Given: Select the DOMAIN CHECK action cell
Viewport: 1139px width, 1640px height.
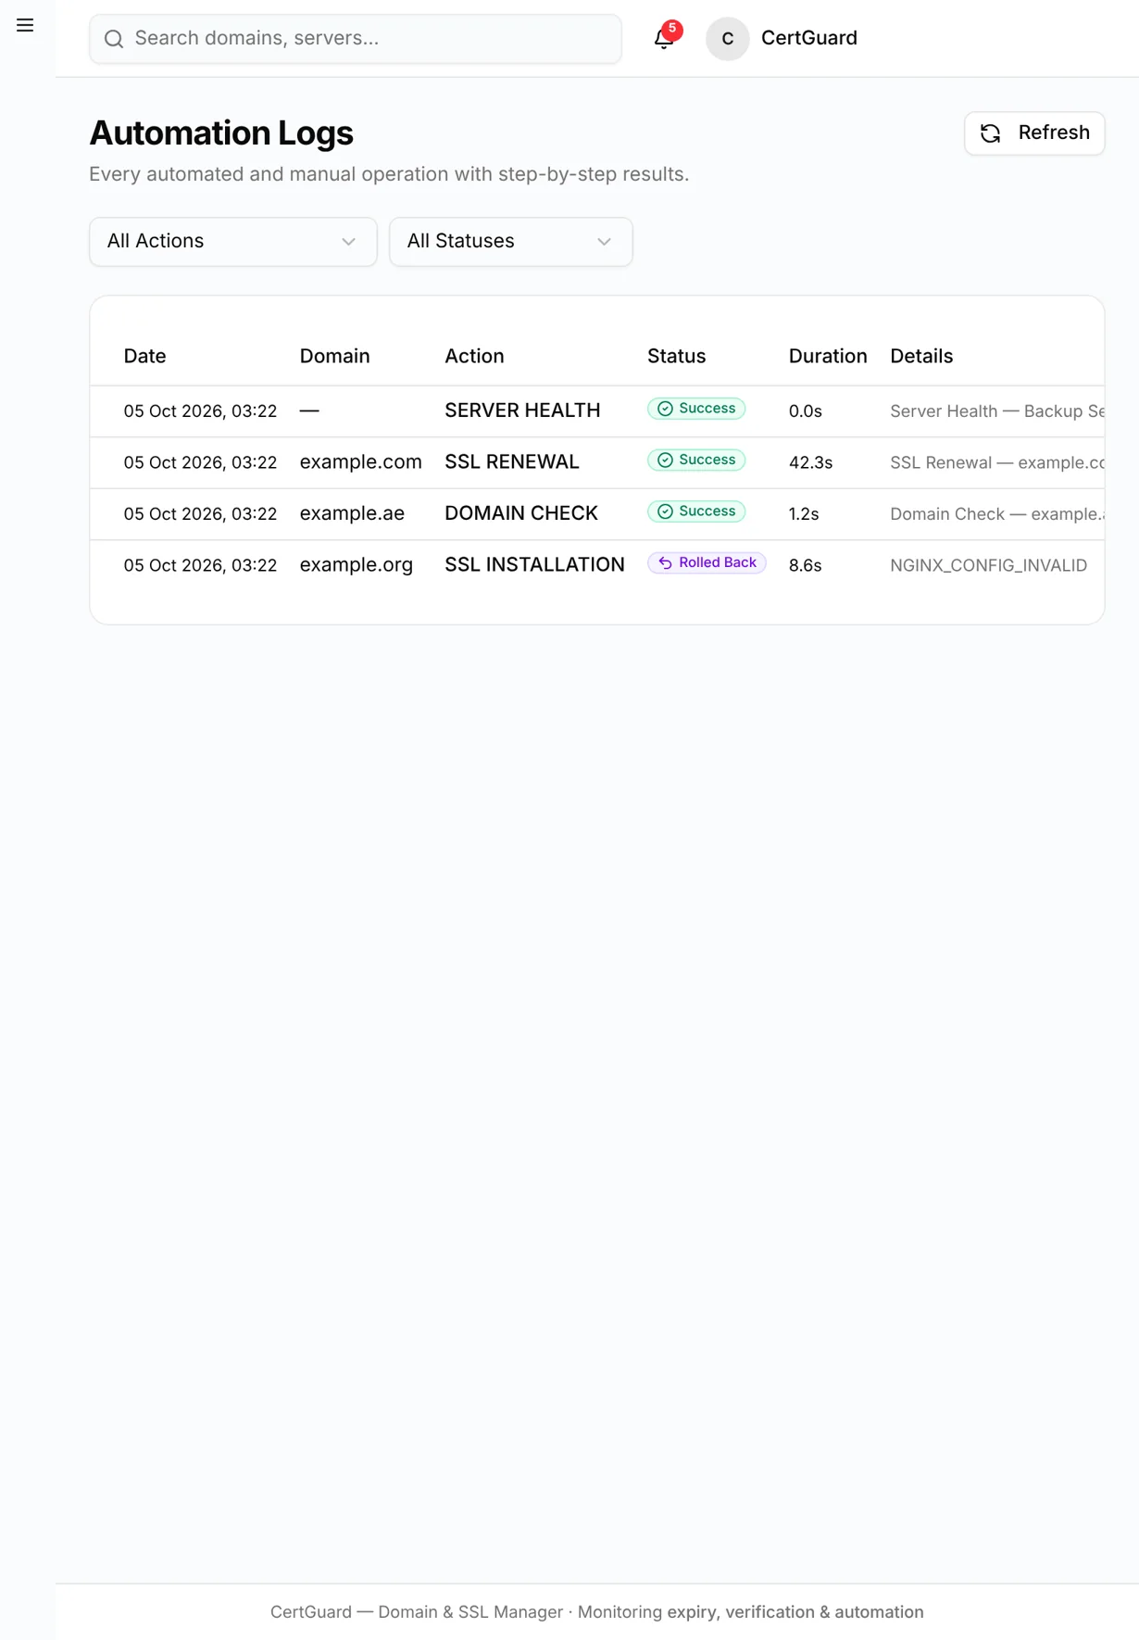Looking at the screenshot, I should click(x=521, y=513).
